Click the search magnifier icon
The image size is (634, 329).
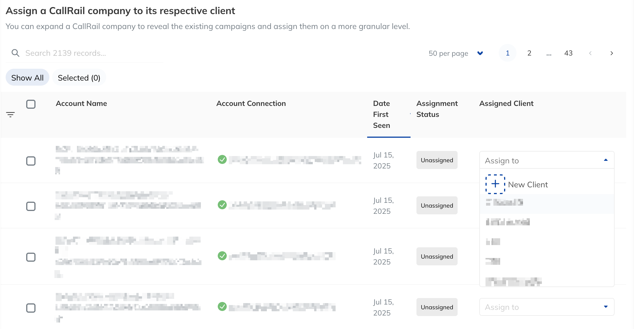click(x=15, y=53)
